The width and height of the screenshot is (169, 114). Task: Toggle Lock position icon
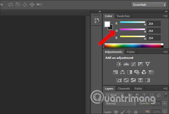coord(129,112)
